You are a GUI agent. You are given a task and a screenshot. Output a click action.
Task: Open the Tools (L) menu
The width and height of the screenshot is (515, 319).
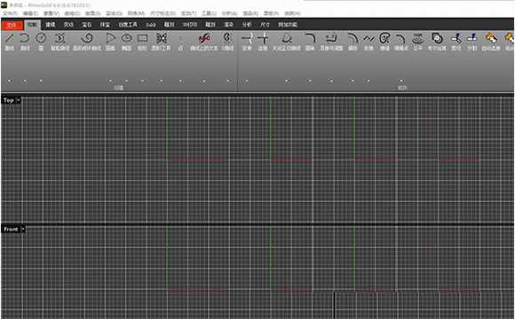click(x=209, y=13)
